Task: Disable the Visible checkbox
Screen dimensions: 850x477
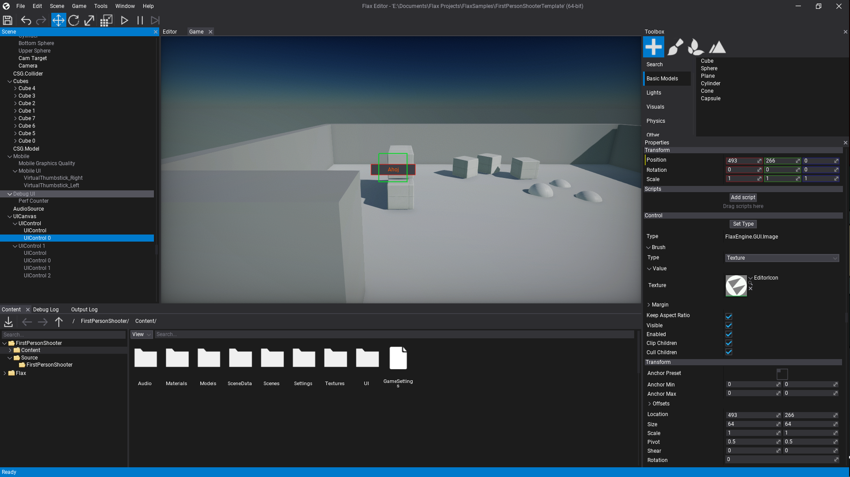Action: click(728, 325)
